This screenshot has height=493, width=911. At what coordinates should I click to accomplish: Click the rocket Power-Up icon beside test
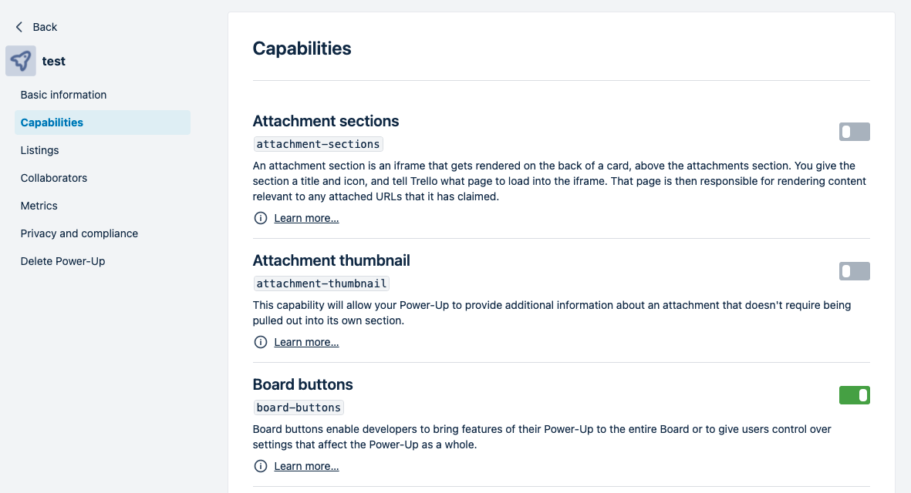tap(21, 61)
